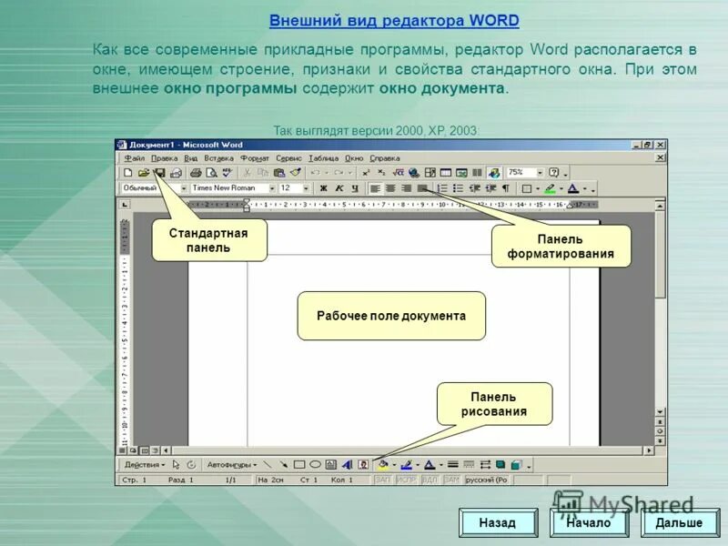Image resolution: width=728 pixels, height=546 pixels.
Task: Expand the Действия menu
Action: click(144, 464)
